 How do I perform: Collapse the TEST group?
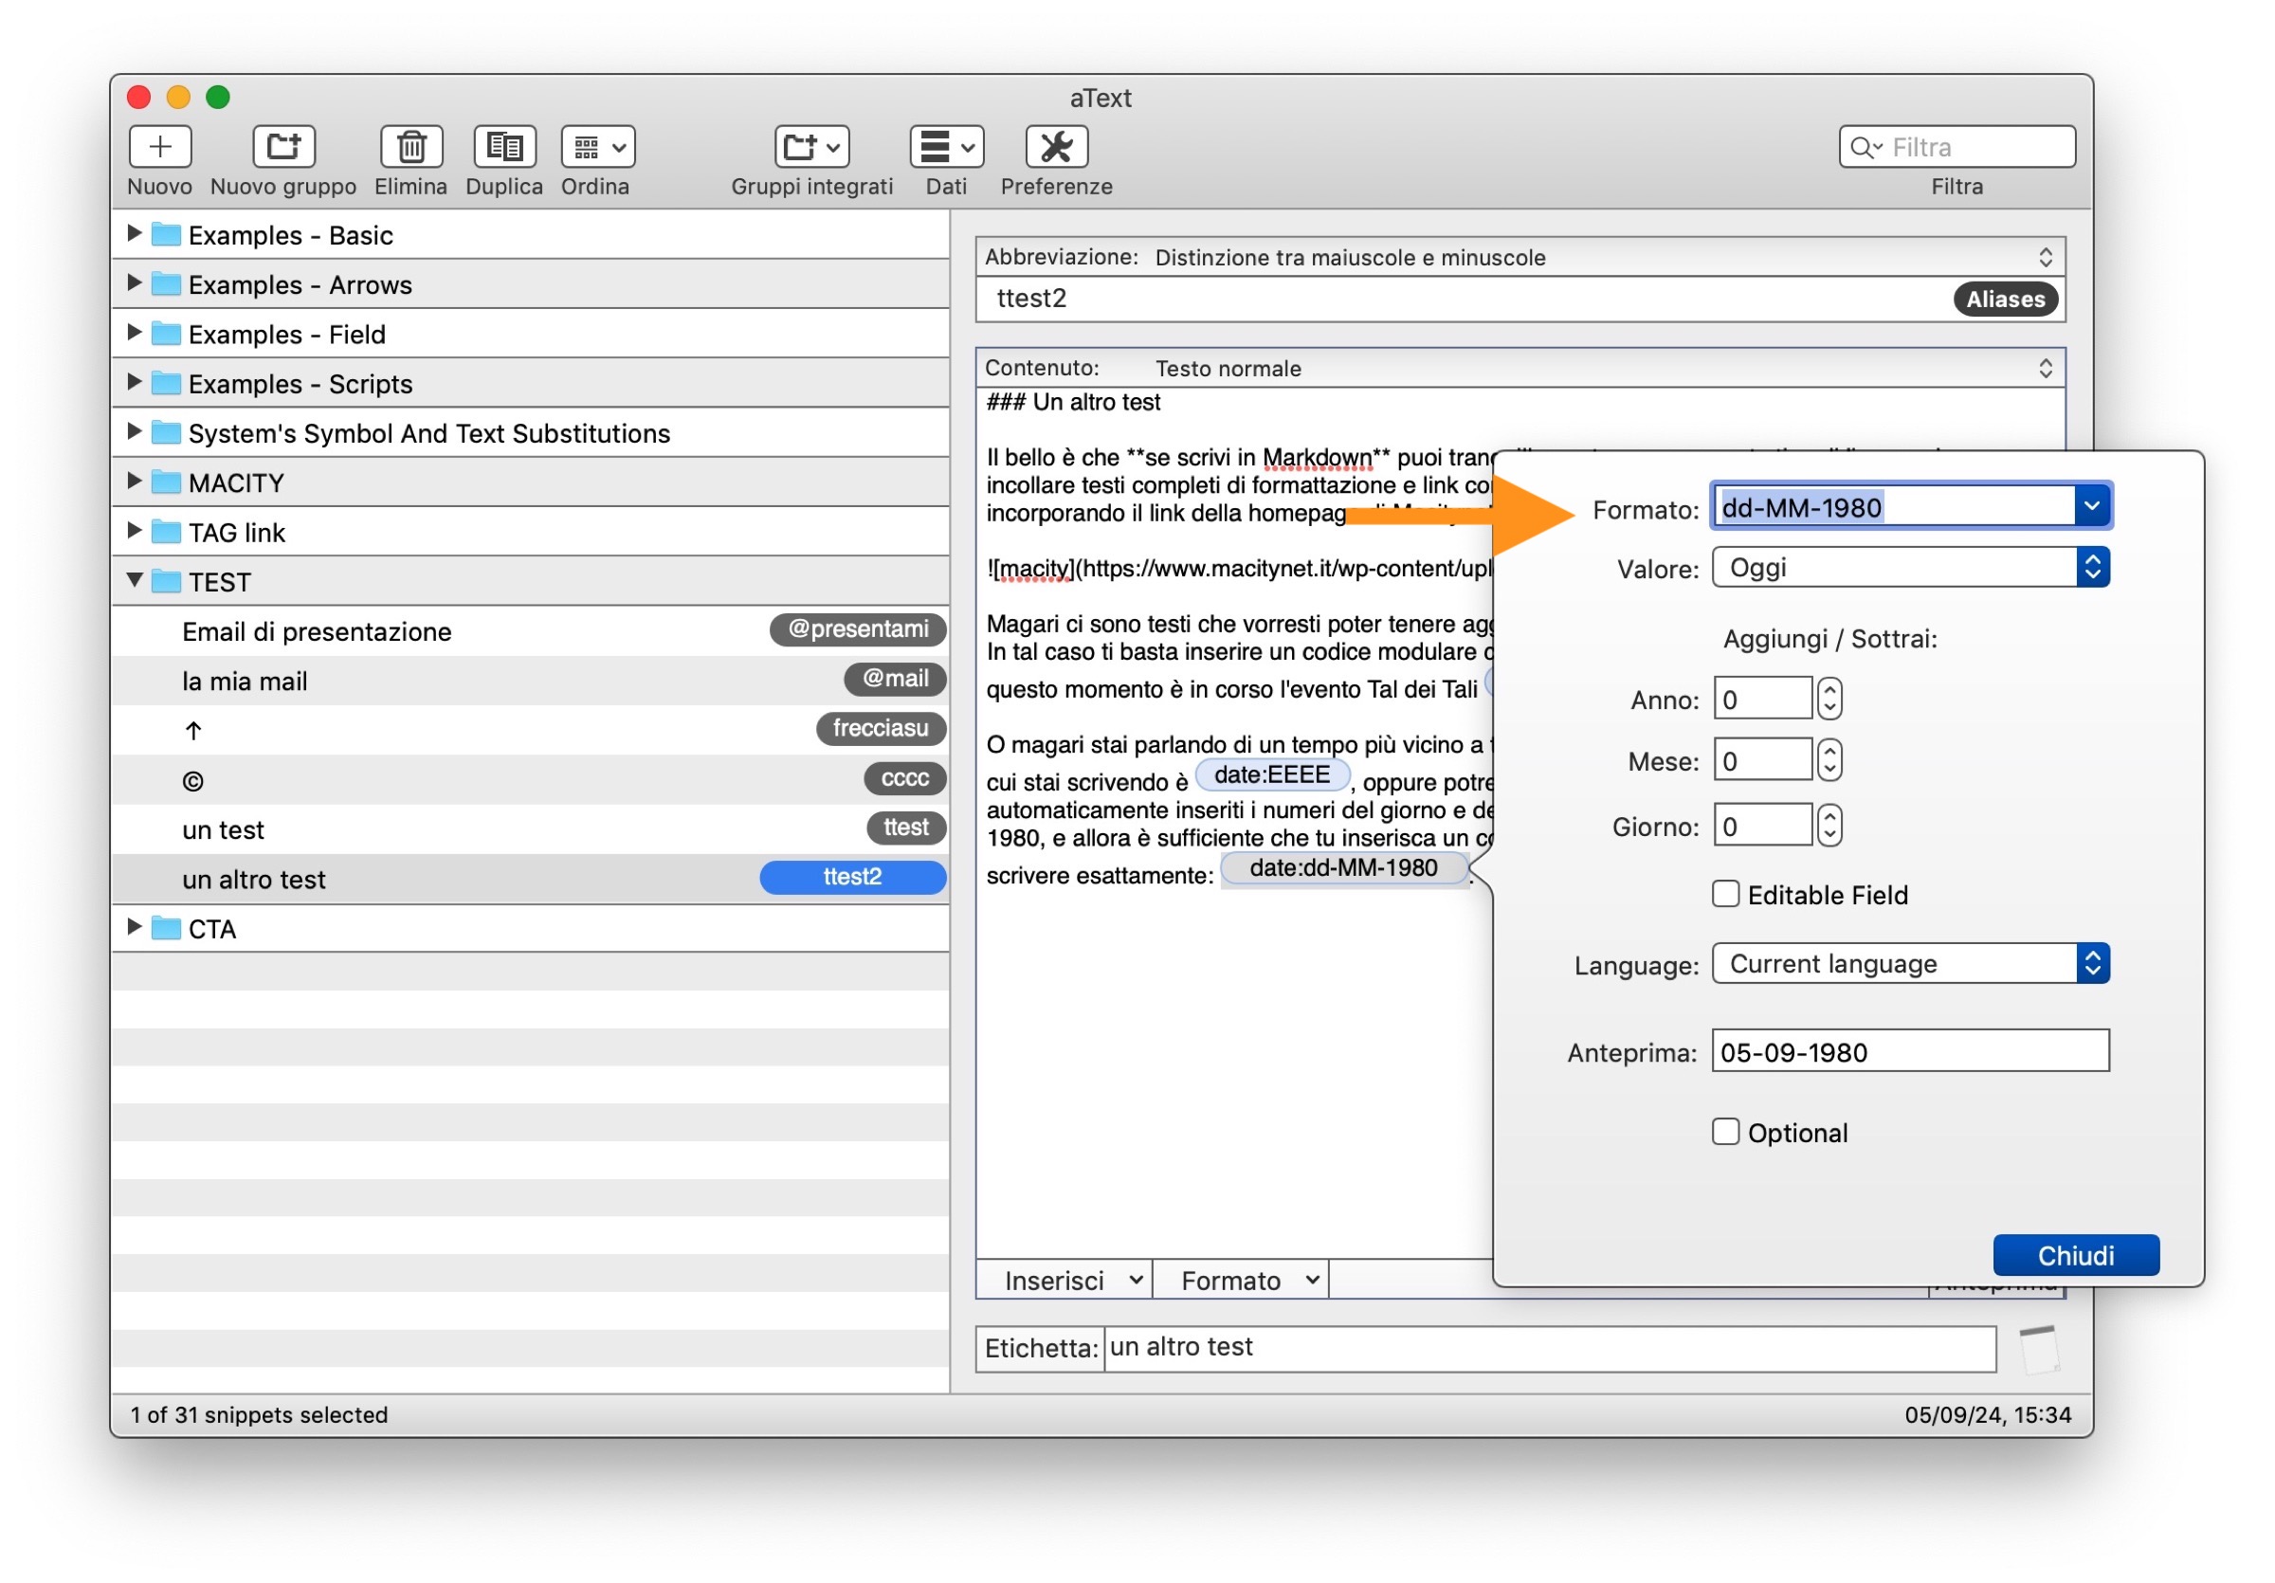coord(135,580)
